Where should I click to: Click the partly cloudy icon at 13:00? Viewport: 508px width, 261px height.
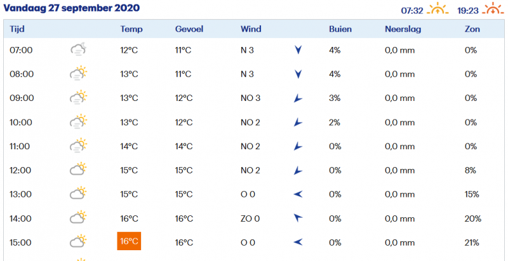78,193
